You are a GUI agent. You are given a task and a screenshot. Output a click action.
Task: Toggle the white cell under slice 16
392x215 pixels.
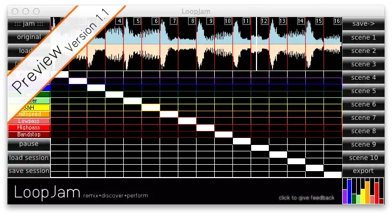[333, 174]
